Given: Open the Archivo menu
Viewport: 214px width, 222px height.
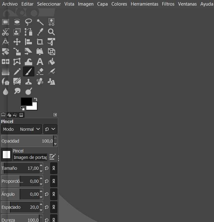Looking at the screenshot, I should click(10, 4).
